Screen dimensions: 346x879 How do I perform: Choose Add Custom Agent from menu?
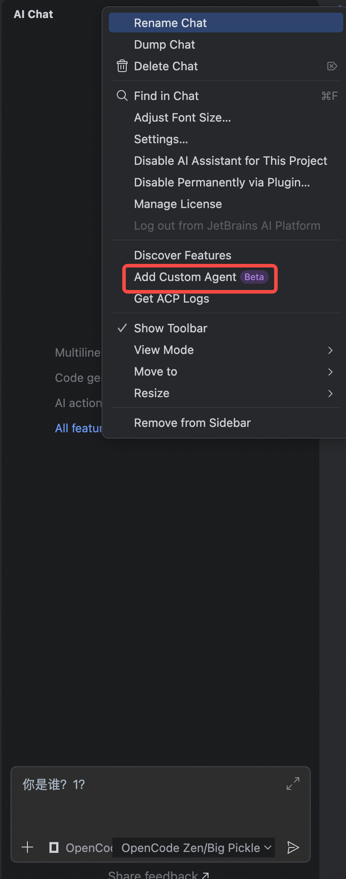pos(185,277)
